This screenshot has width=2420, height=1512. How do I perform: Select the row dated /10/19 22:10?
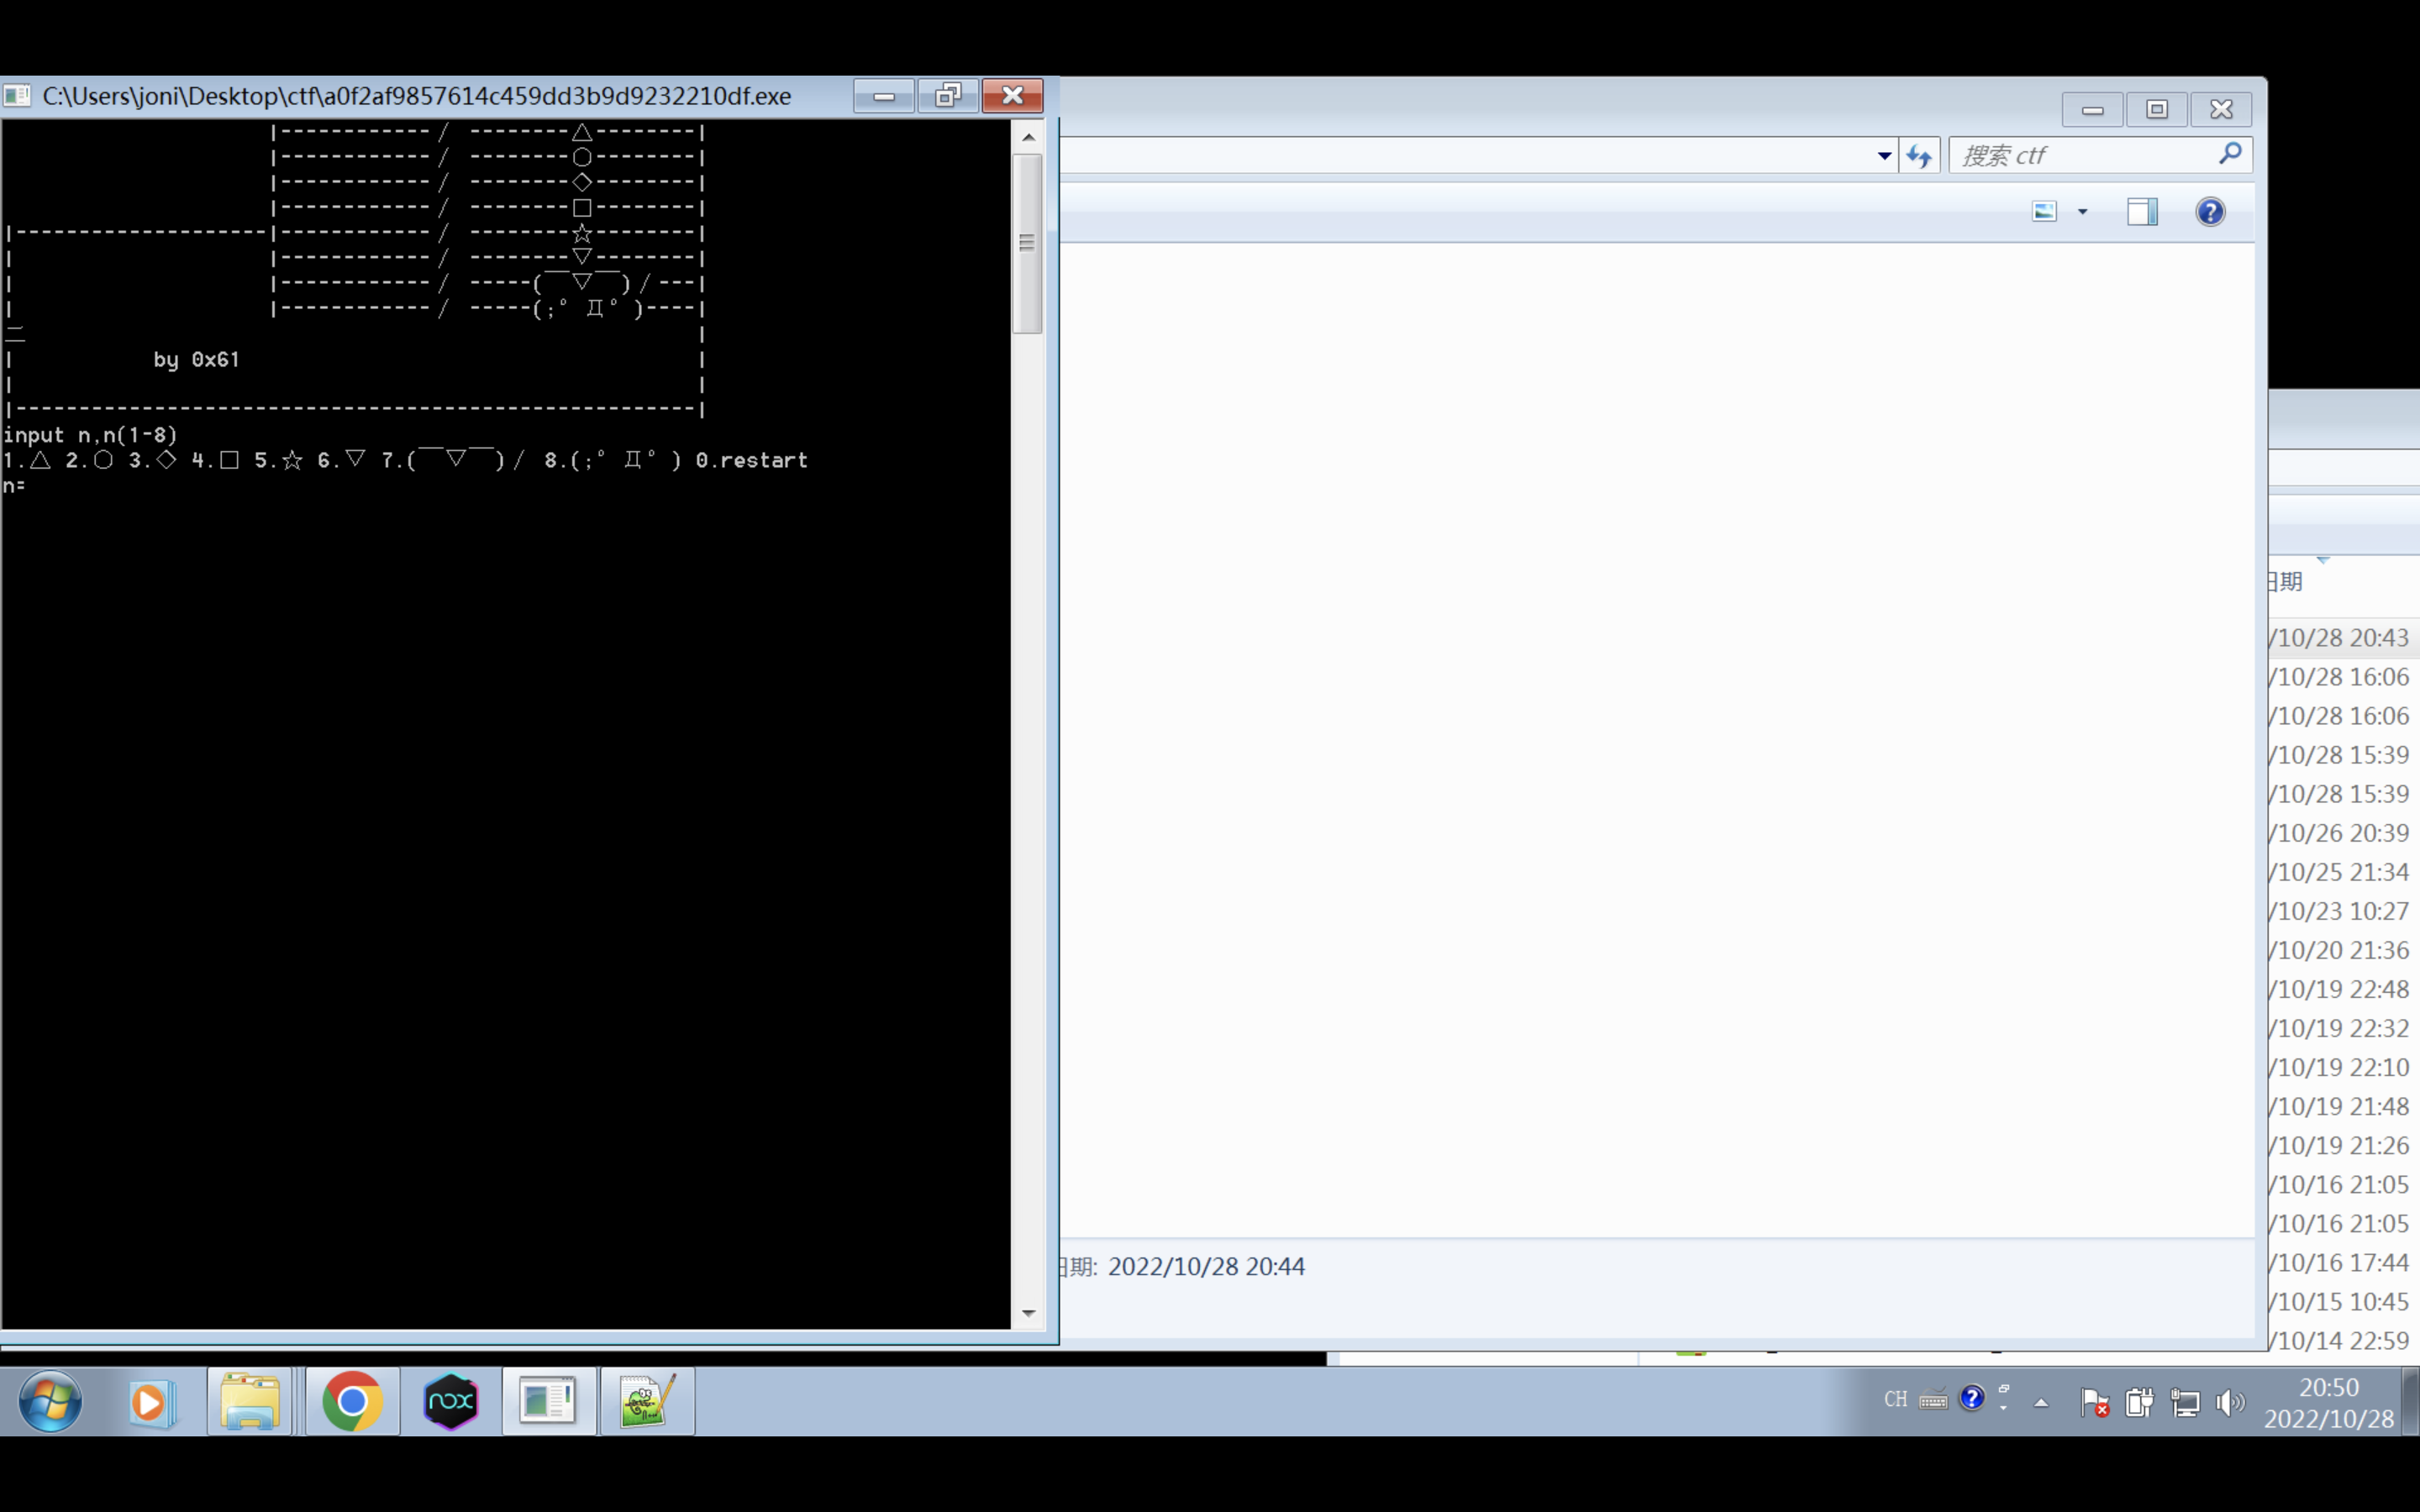coord(2344,1067)
